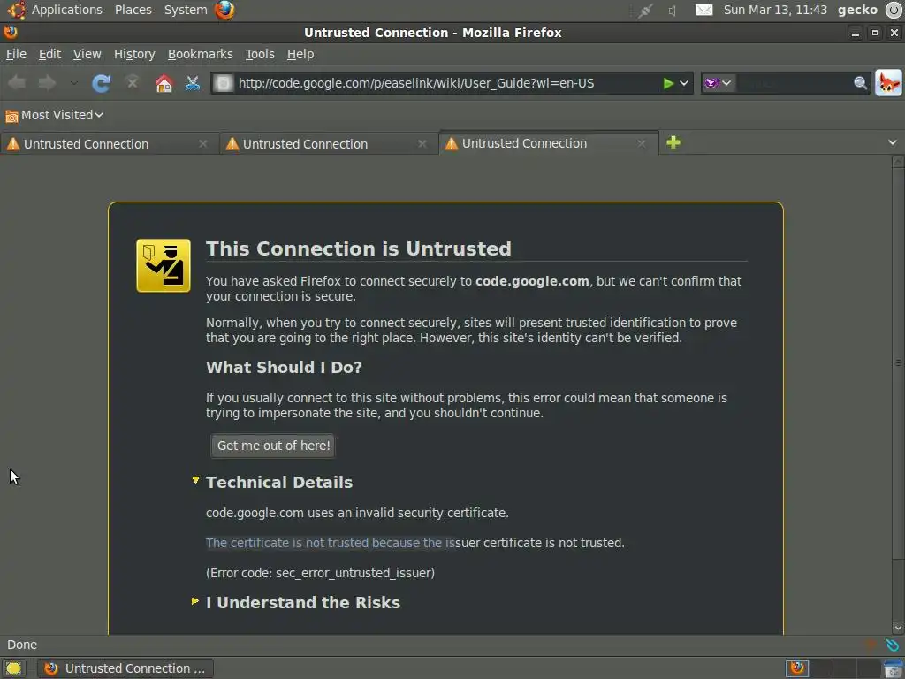
Task: Open the System menu in top panel
Action: point(186,10)
